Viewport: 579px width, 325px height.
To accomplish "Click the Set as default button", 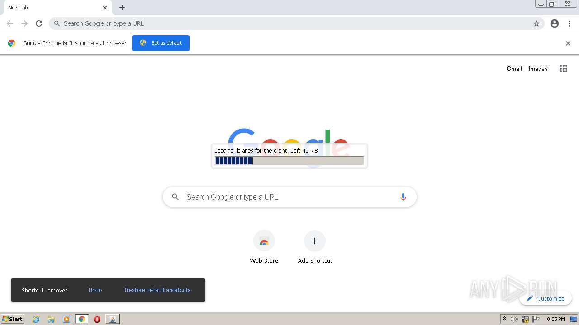I will [161, 43].
